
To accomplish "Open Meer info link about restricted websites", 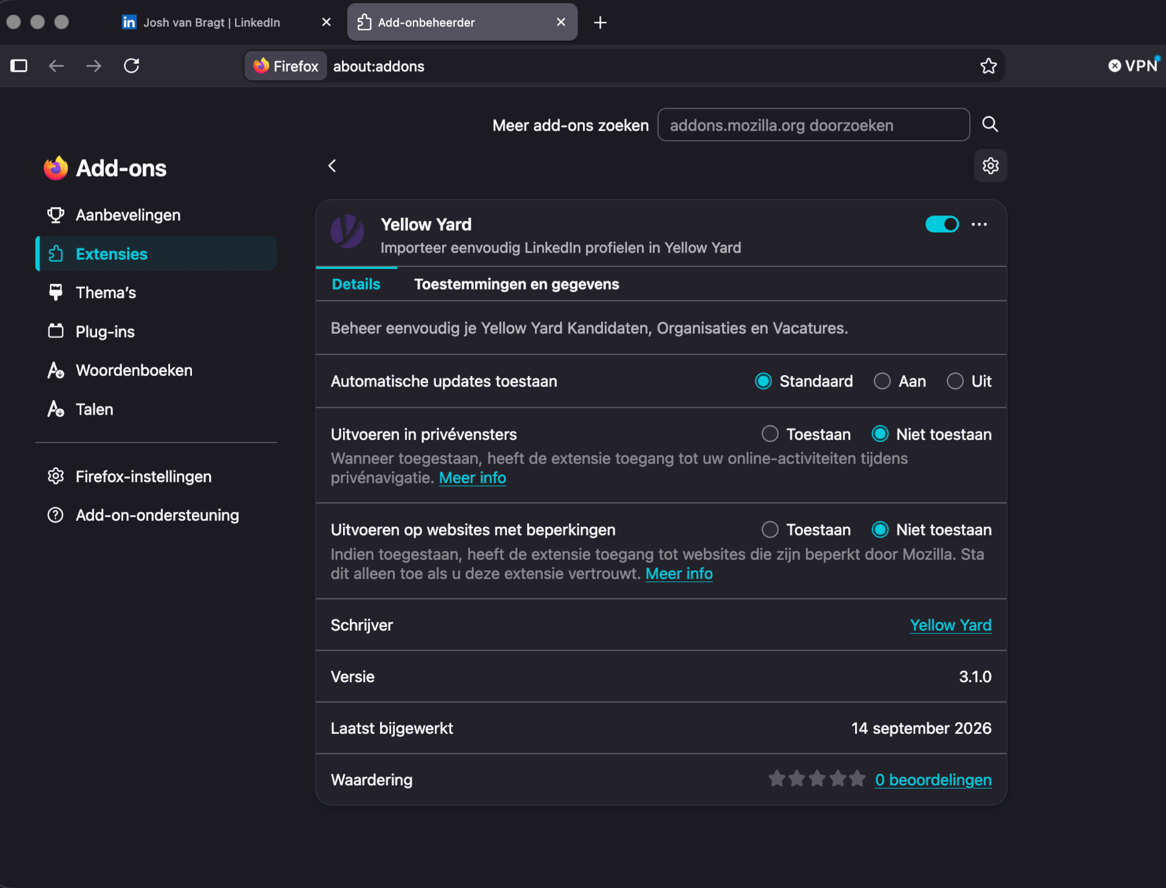I will (679, 574).
